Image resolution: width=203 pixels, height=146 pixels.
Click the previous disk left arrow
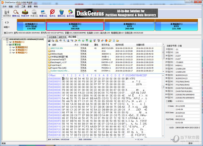(5, 22)
